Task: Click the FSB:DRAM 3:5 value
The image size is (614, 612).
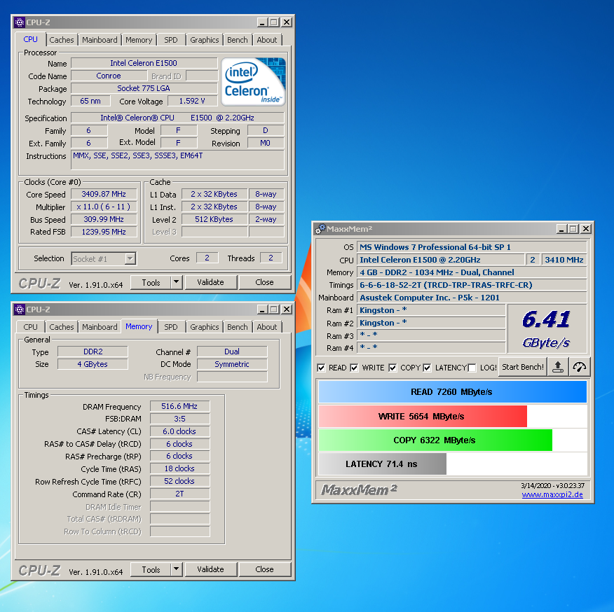Action: (179, 419)
